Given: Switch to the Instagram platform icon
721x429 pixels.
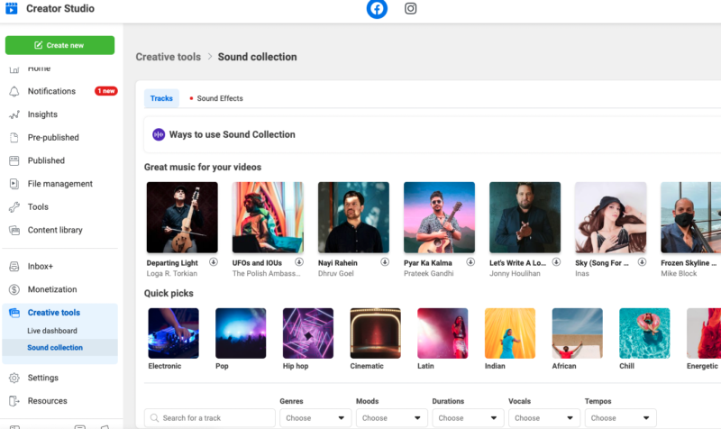Looking at the screenshot, I should click(x=411, y=9).
